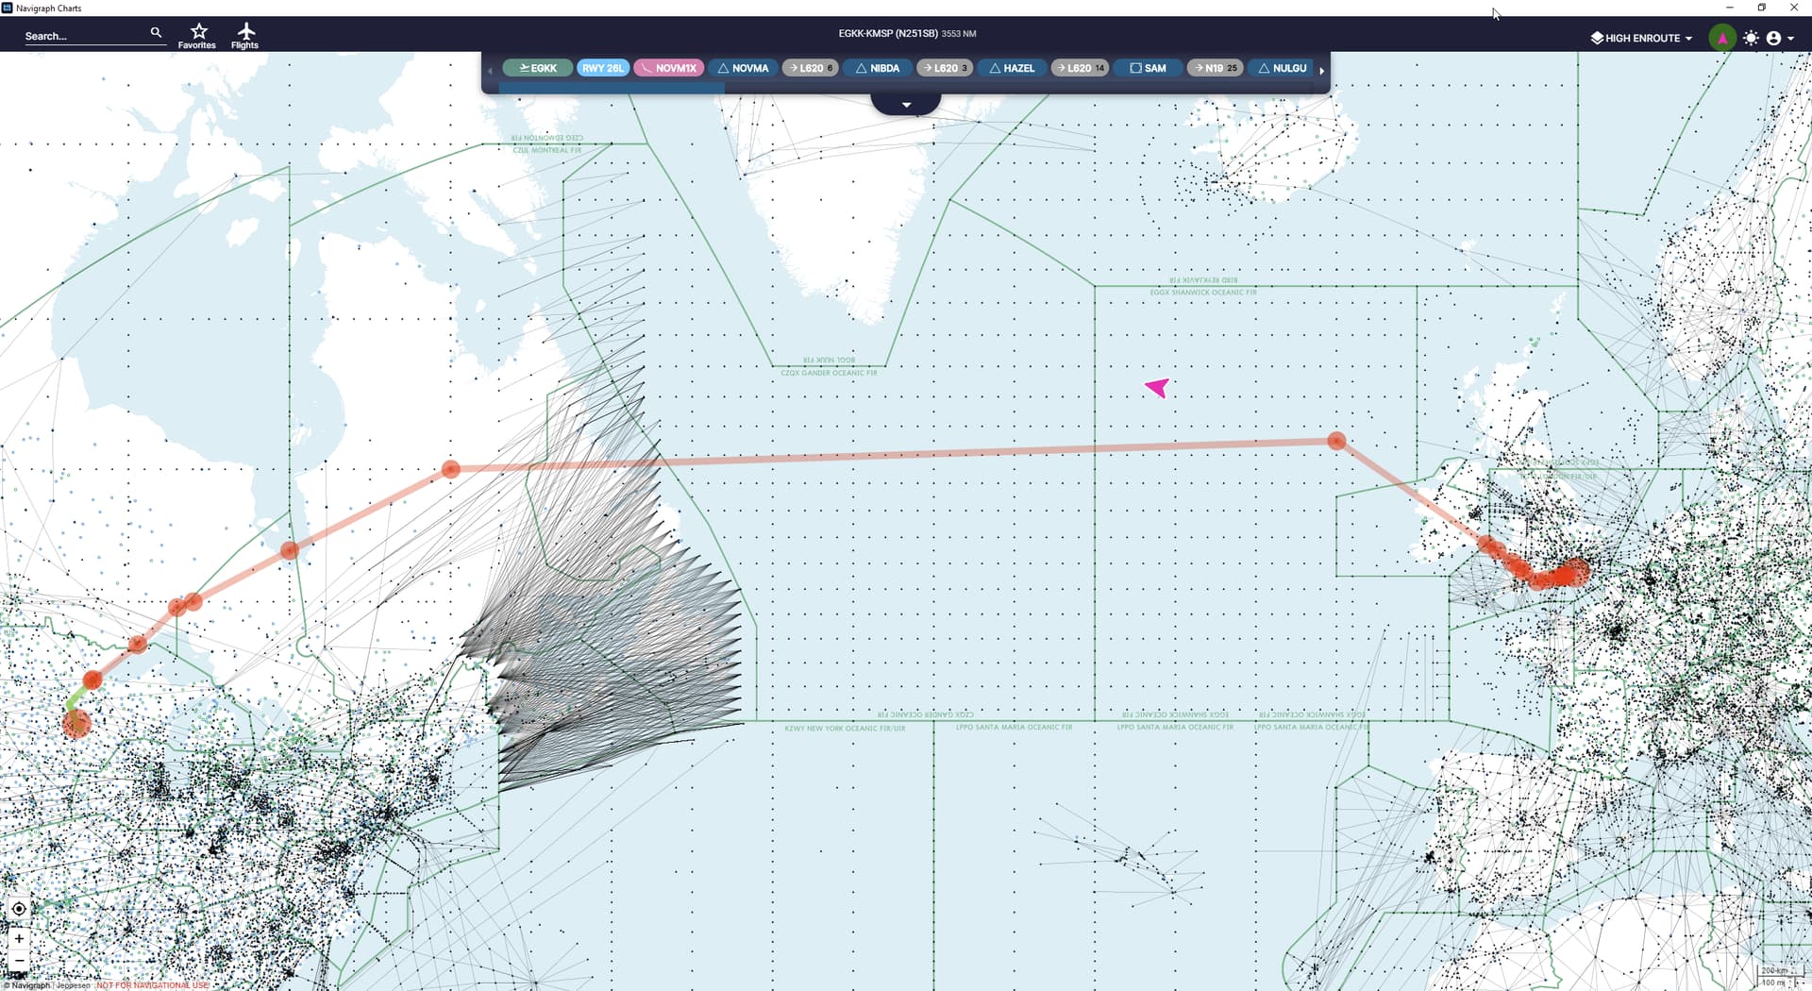Viewport: 1812px width, 991px height.
Task: Click the magenta aircraft position marker
Action: pyautogui.click(x=1158, y=387)
